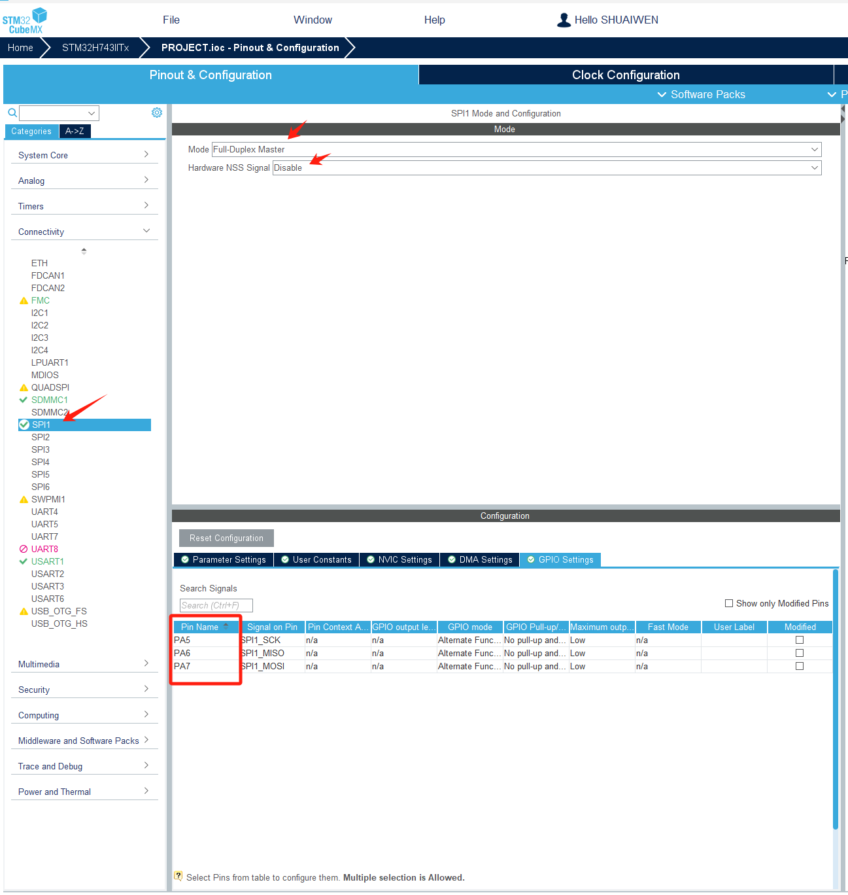Open the NVIC Settings tab
This screenshot has width=848, height=895.
(x=399, y=559)
